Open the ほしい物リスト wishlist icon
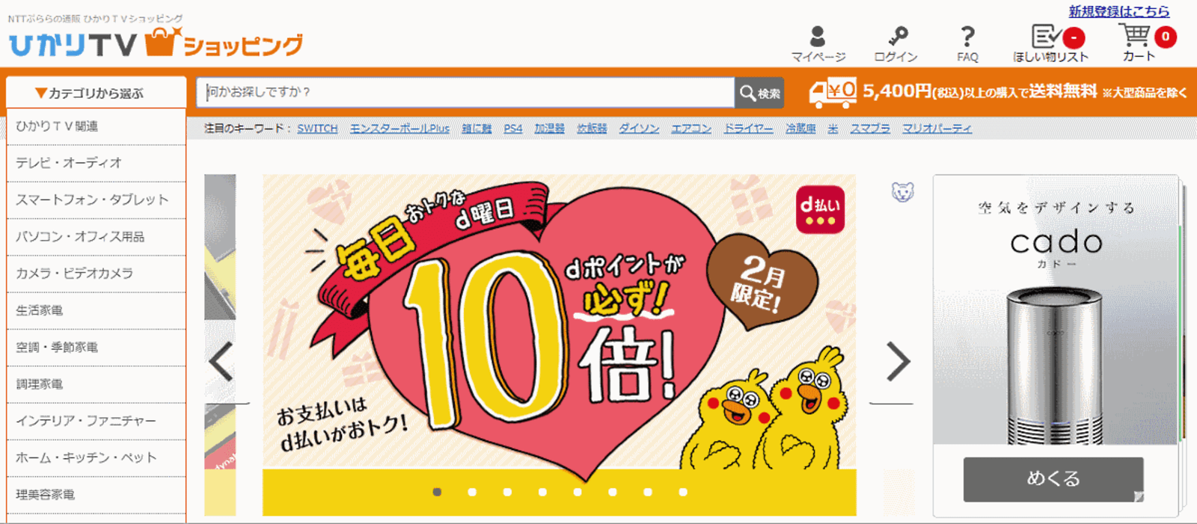 [1046, 36]
